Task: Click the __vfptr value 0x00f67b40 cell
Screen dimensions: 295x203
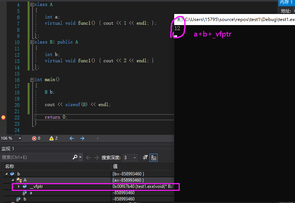Action: [143, 186]
